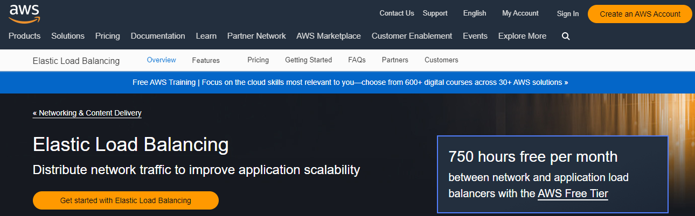The image size is (695, 216).
Task: Click Create an AWS Account button
Action: 640,14
